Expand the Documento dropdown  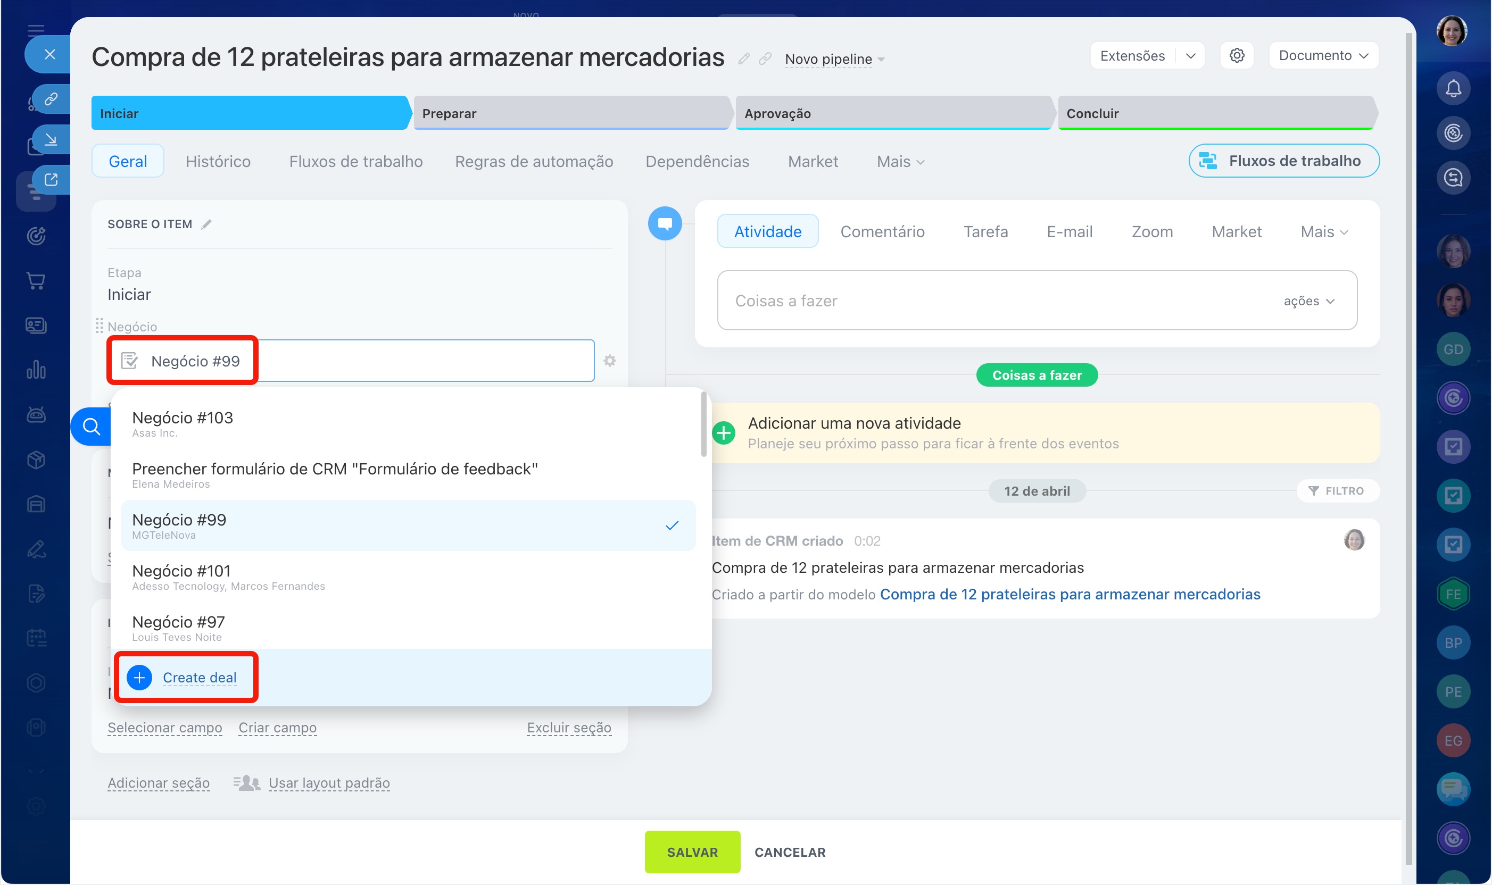pos(1323,55)
